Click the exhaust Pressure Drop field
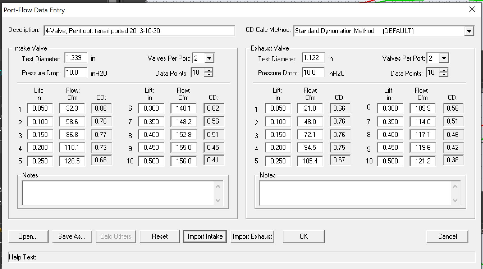 point(313,72)
